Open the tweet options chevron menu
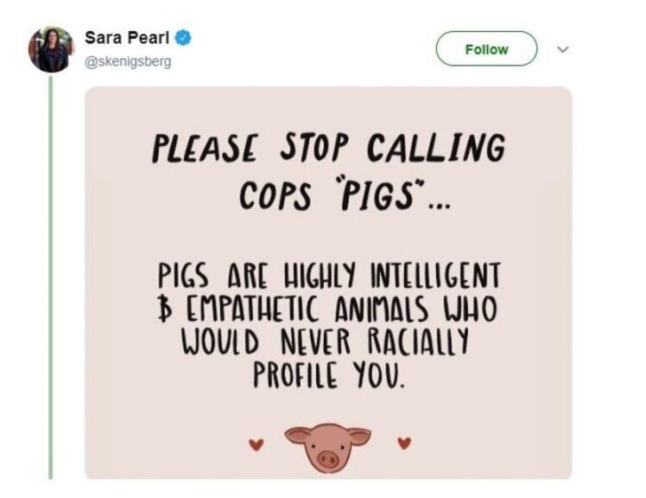 click(564, 49)
